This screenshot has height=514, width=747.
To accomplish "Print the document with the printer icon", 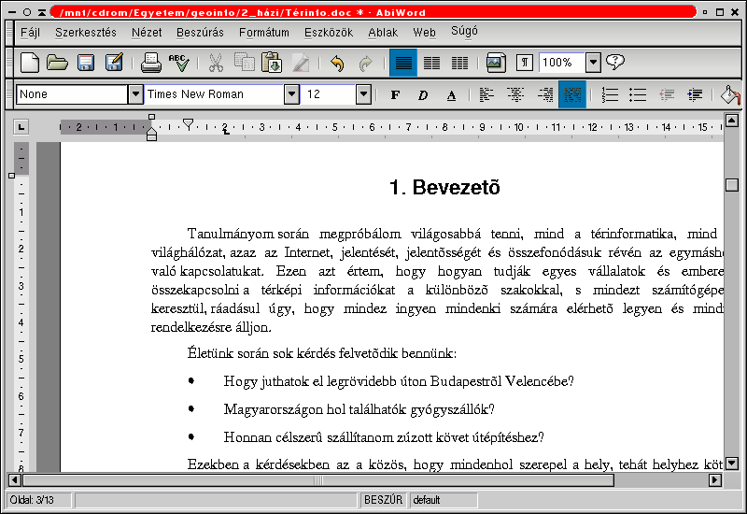I will point(151,63).
